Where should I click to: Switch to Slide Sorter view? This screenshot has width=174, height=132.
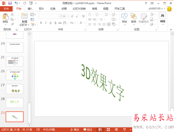pyautogui.click(x=108, y=130)
